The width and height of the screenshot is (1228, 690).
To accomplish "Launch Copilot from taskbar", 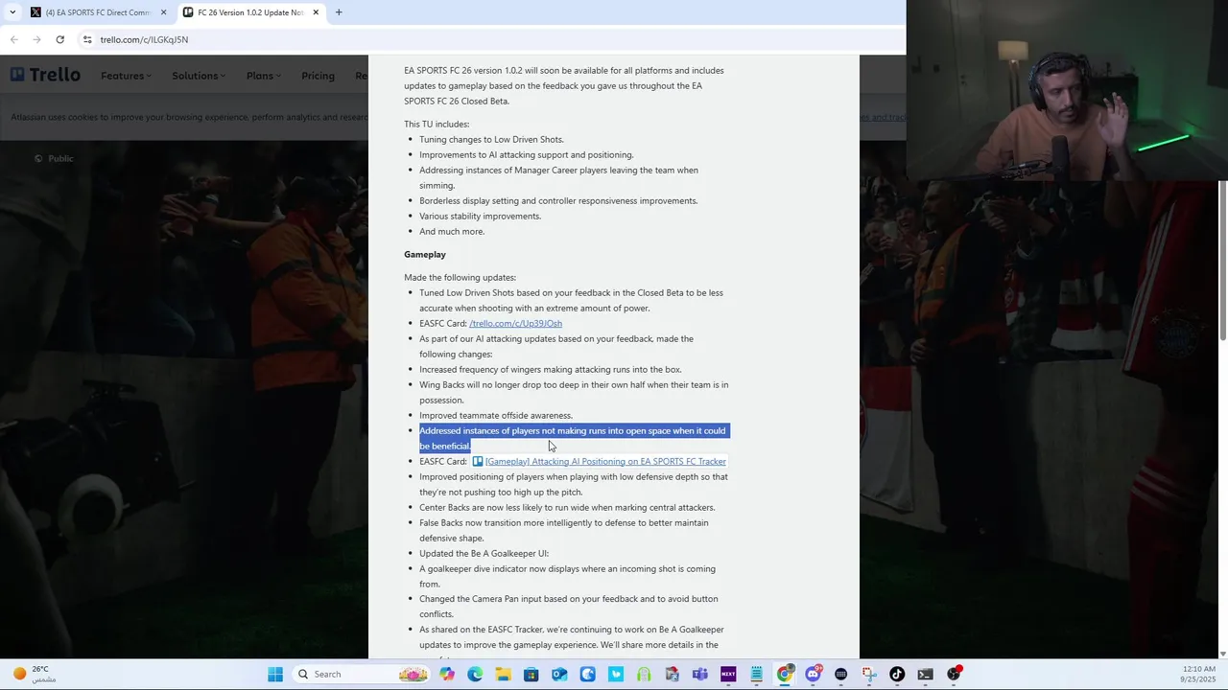I will (447, 674).
